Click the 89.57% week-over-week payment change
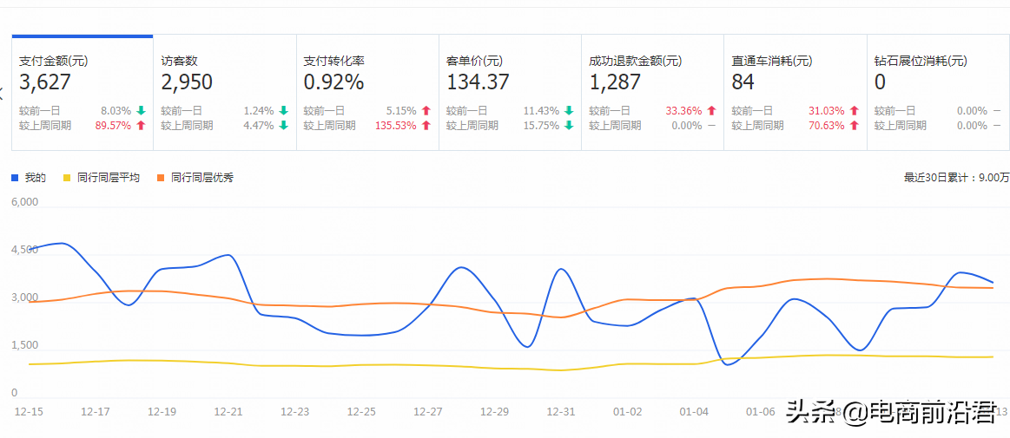Screen dimensions: 1010x438 coord(112,126)
